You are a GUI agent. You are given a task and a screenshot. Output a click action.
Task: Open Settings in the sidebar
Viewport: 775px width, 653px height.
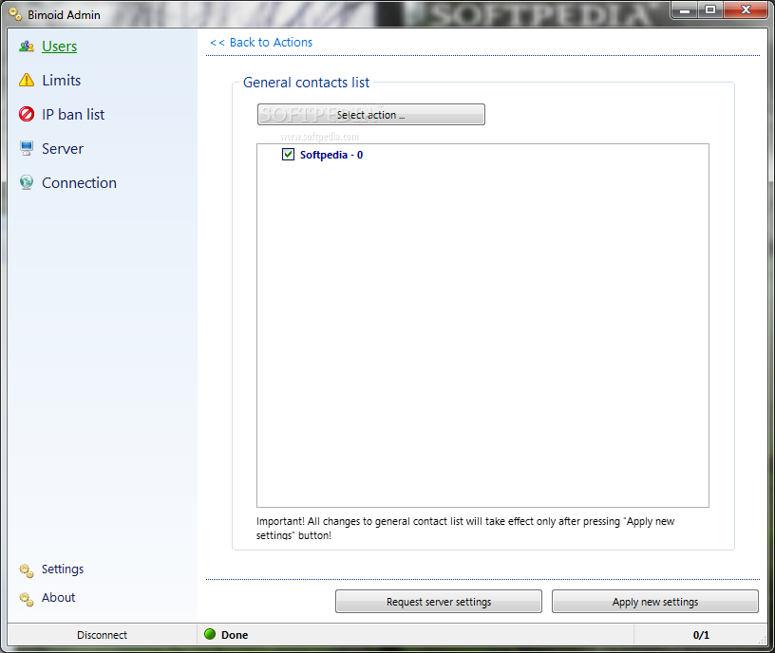63,569
